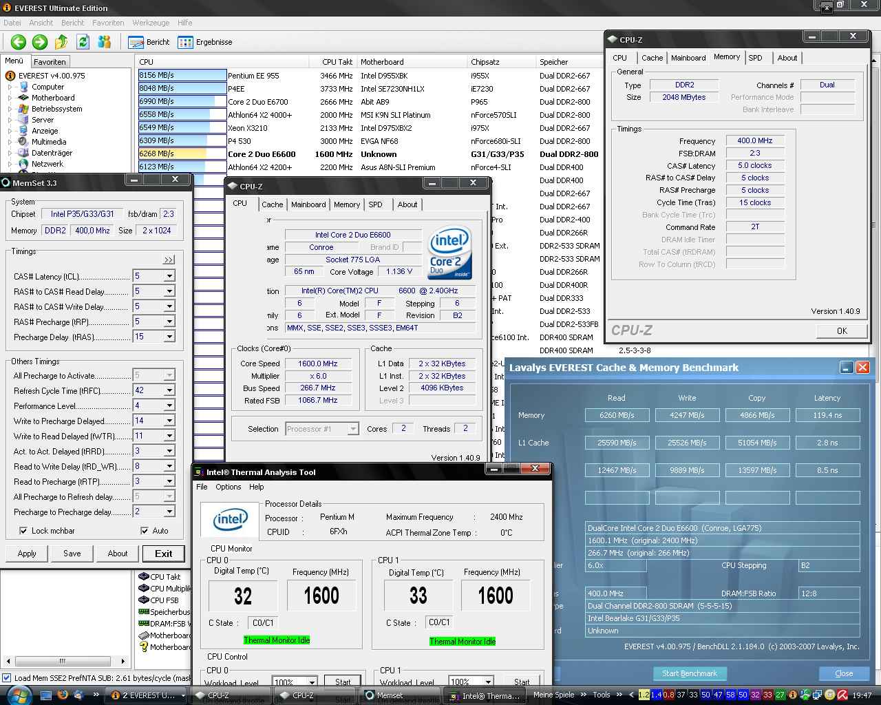Select the Motherboard tree icon
881x705 pixels.
click(x=24, y=98)
